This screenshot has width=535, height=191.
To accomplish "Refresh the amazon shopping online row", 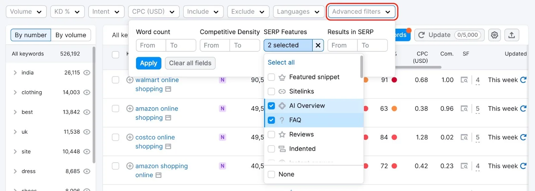I will [523, 166].
